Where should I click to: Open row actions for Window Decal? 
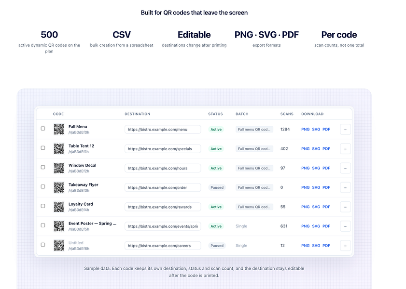tap(345, 168)
